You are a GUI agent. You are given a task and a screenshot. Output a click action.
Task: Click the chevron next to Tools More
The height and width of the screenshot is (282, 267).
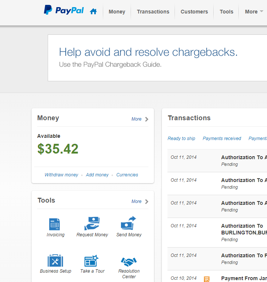[x=147, y=201]
